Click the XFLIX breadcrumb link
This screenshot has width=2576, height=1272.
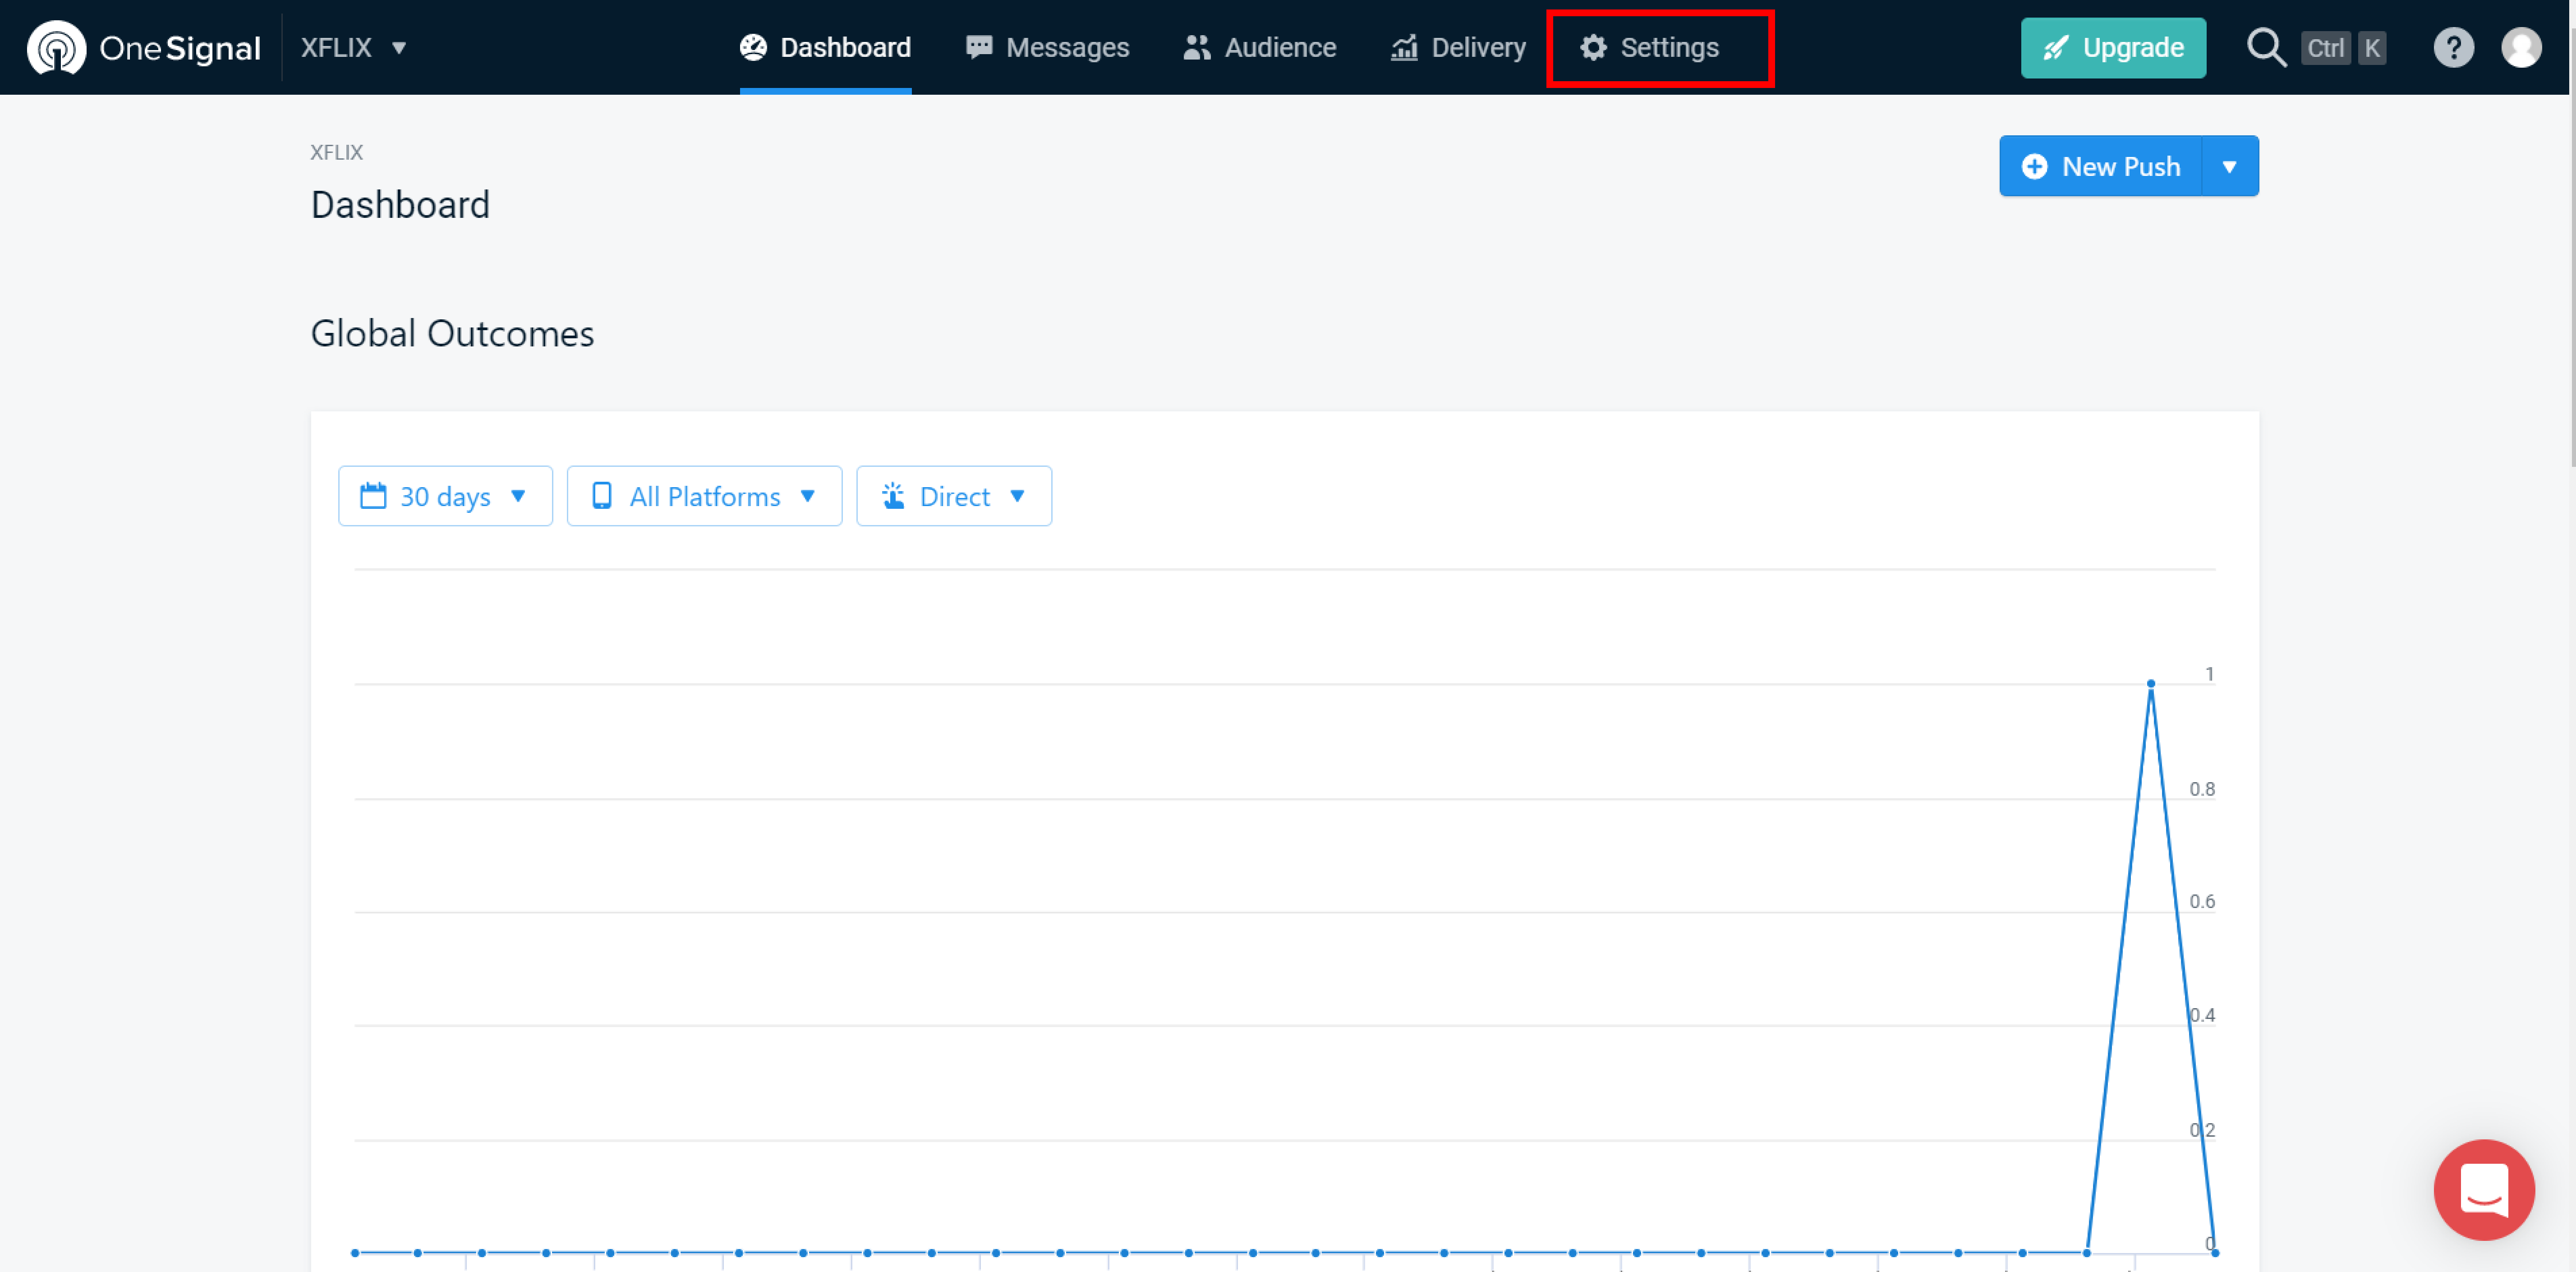click(336, 152)
